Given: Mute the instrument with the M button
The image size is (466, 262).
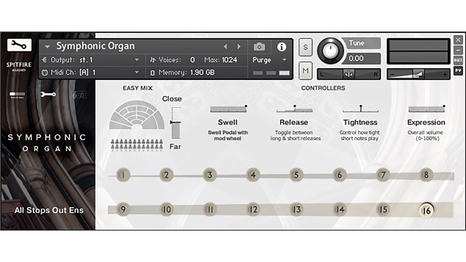Looking at the screenshot, I should coord(306,71).
